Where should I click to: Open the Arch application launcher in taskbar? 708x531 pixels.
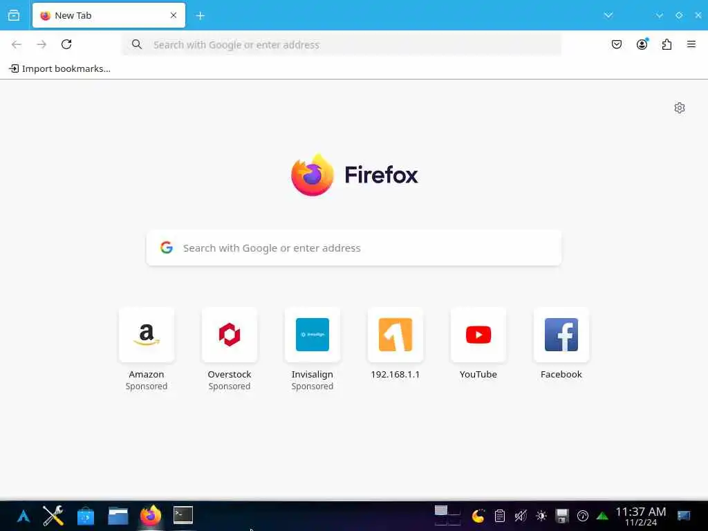[x=23, y=516]
